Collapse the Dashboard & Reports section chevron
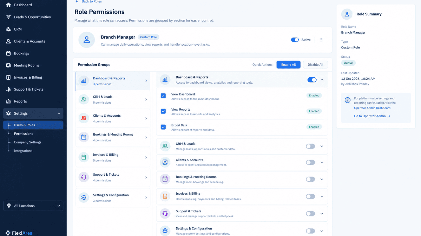Screen dimensions: 421x236 coord(322,80)
